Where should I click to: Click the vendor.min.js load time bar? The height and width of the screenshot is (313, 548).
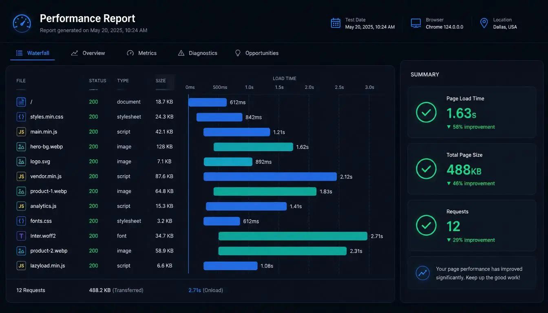pos(270,176)
